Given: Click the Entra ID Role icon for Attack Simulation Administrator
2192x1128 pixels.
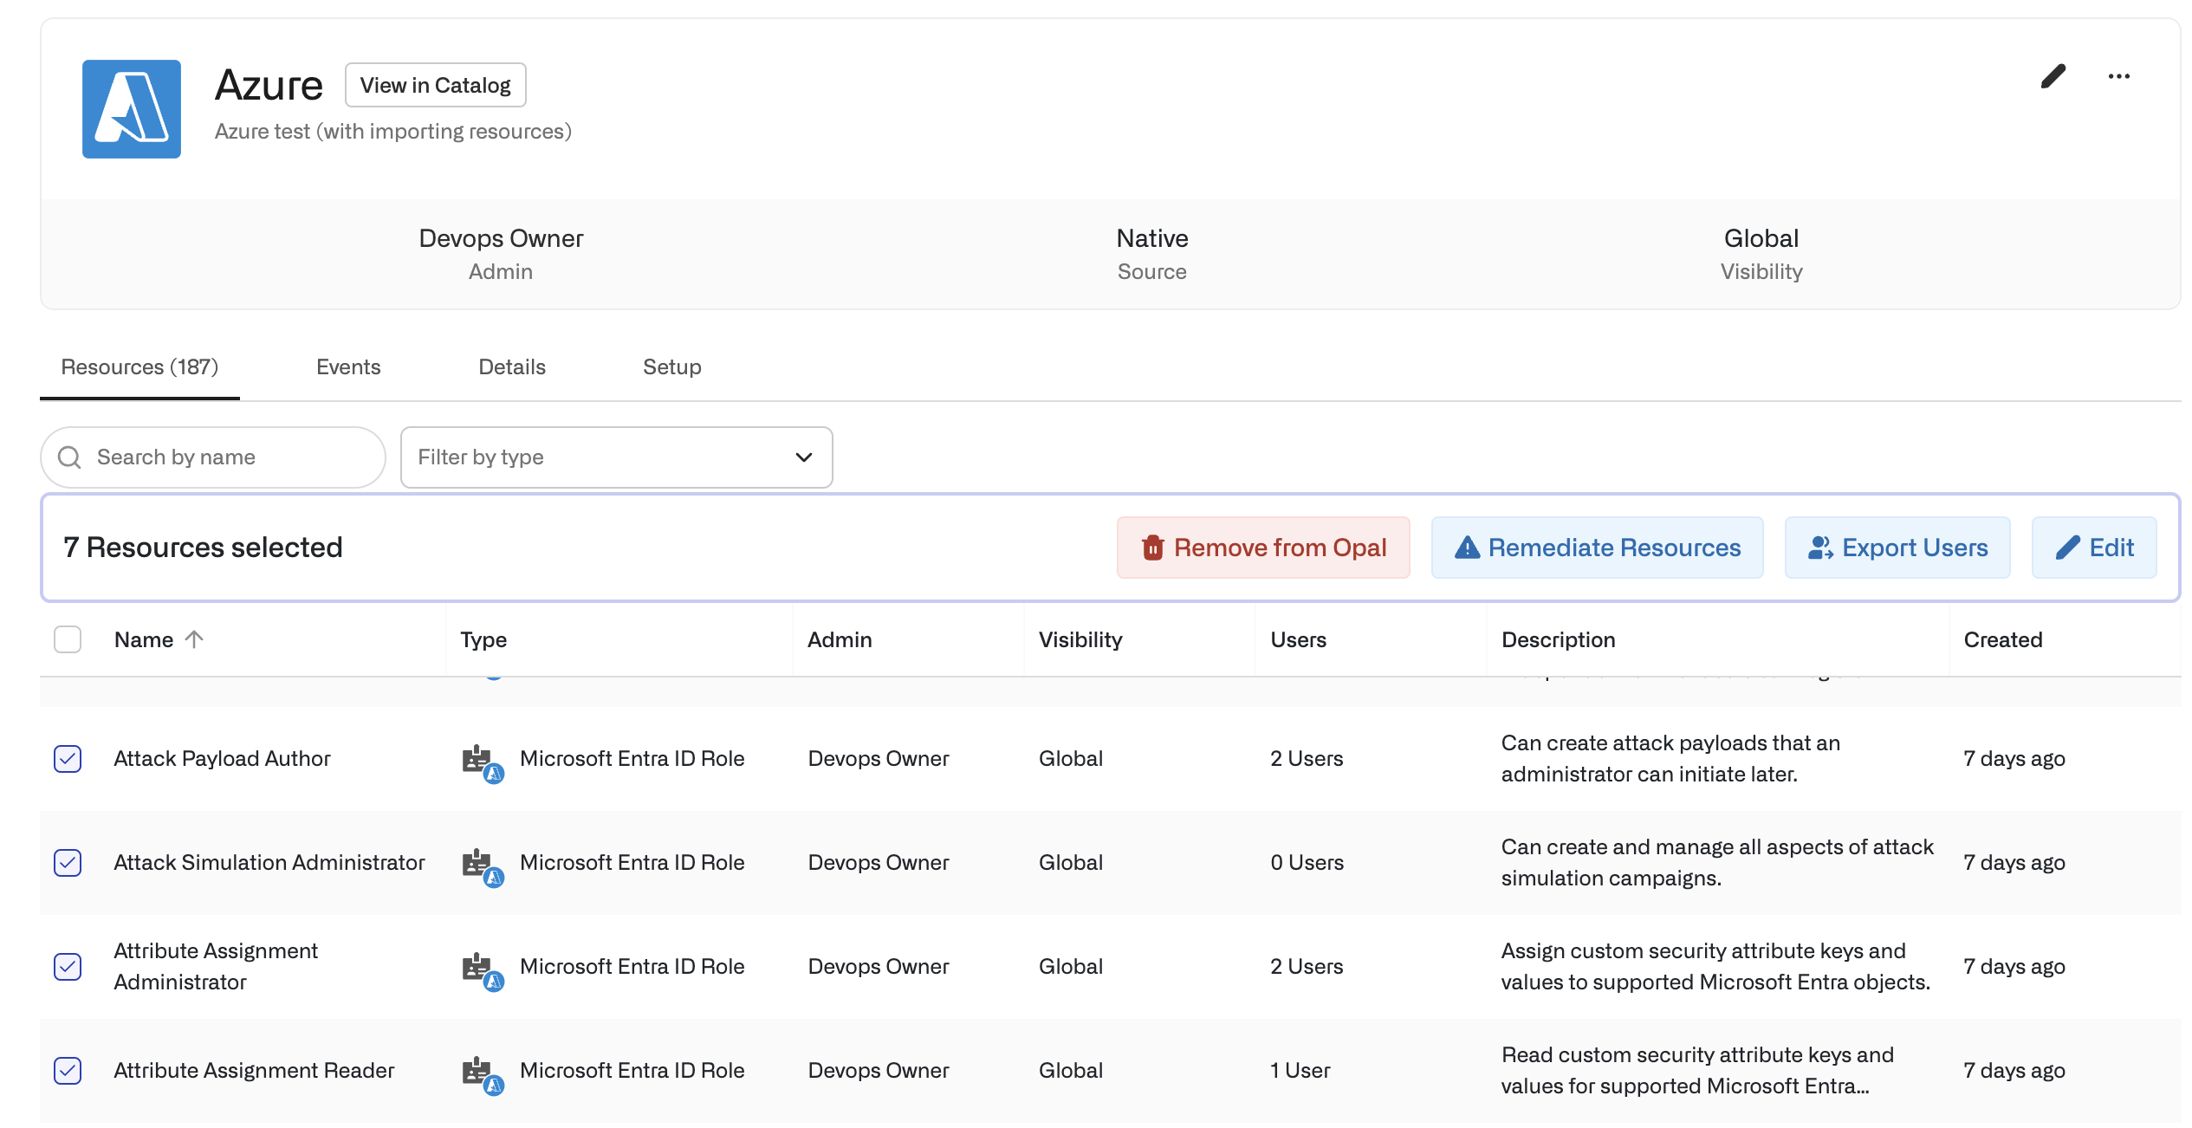Looking at the screenshot, I should (481, 865).
